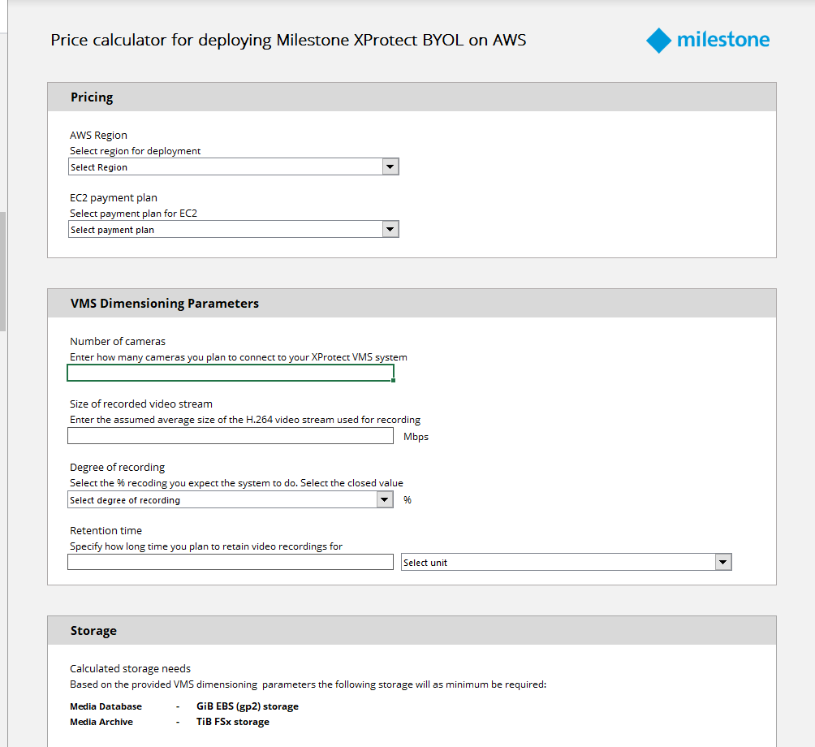The width and height of the screenshot is (815, 747).
Task: Click the Mbps unit label
Action: click(x=416, y=437)
